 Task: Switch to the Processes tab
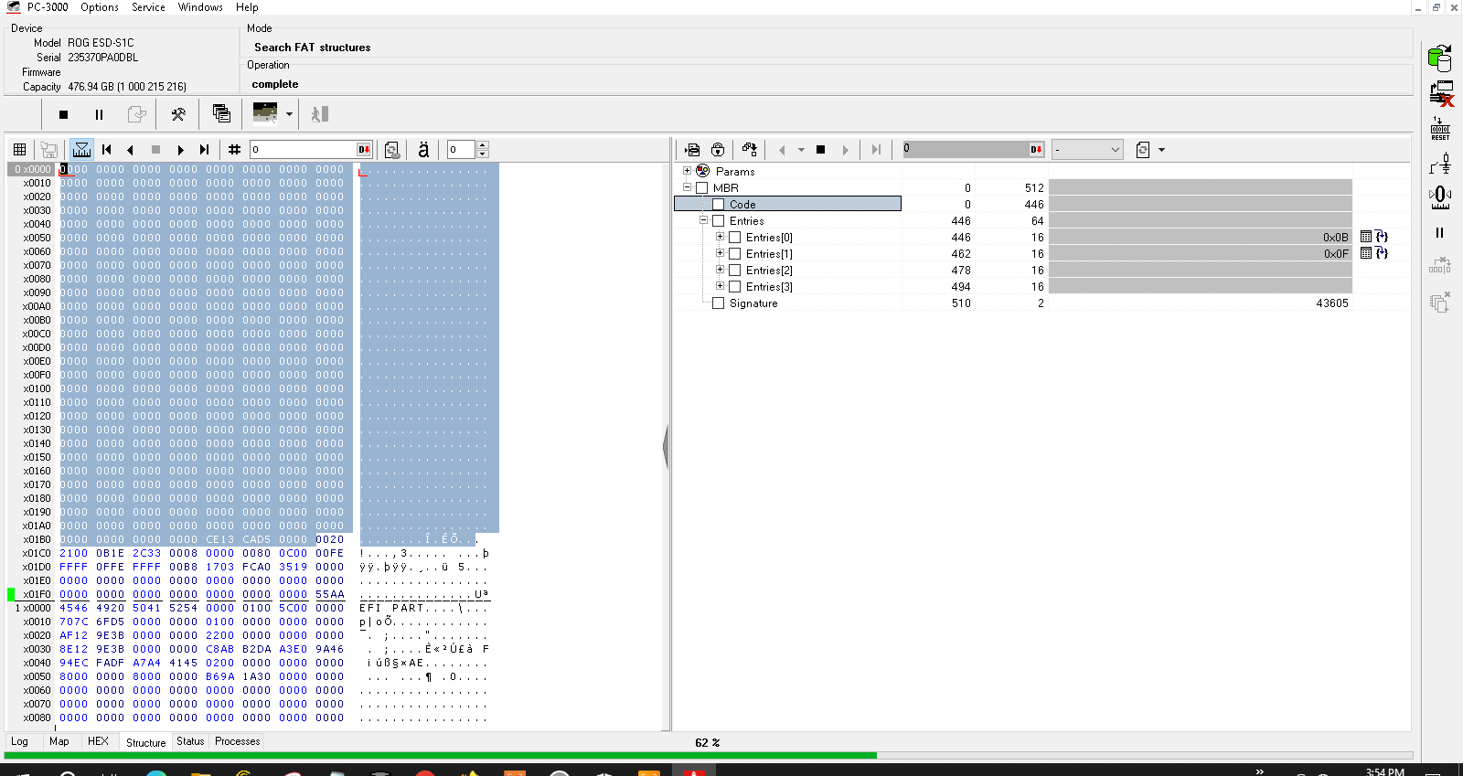(x=238, y=741)
